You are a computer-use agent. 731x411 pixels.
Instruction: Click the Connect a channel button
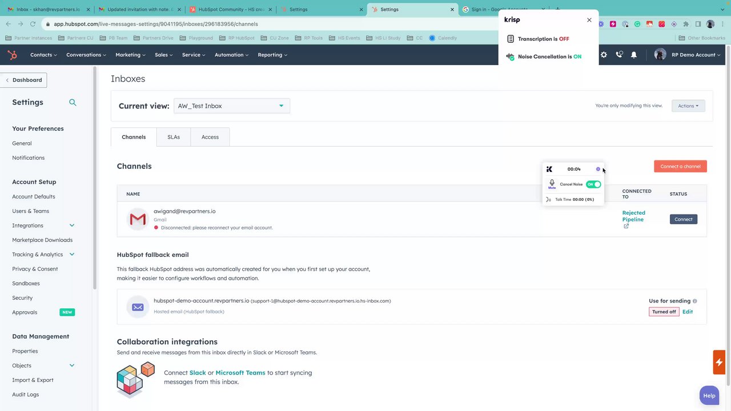(680, 167)
